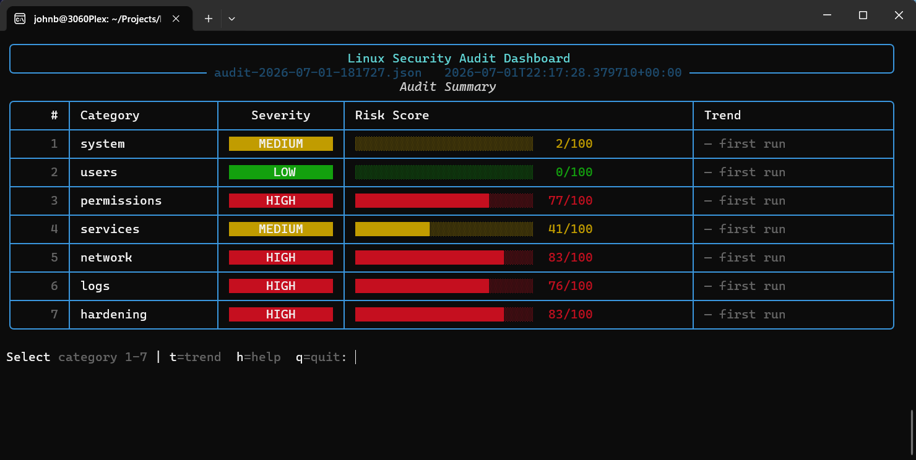Click first run trend in services row
The height and width of the screenshot is (460, 916).
745,229
